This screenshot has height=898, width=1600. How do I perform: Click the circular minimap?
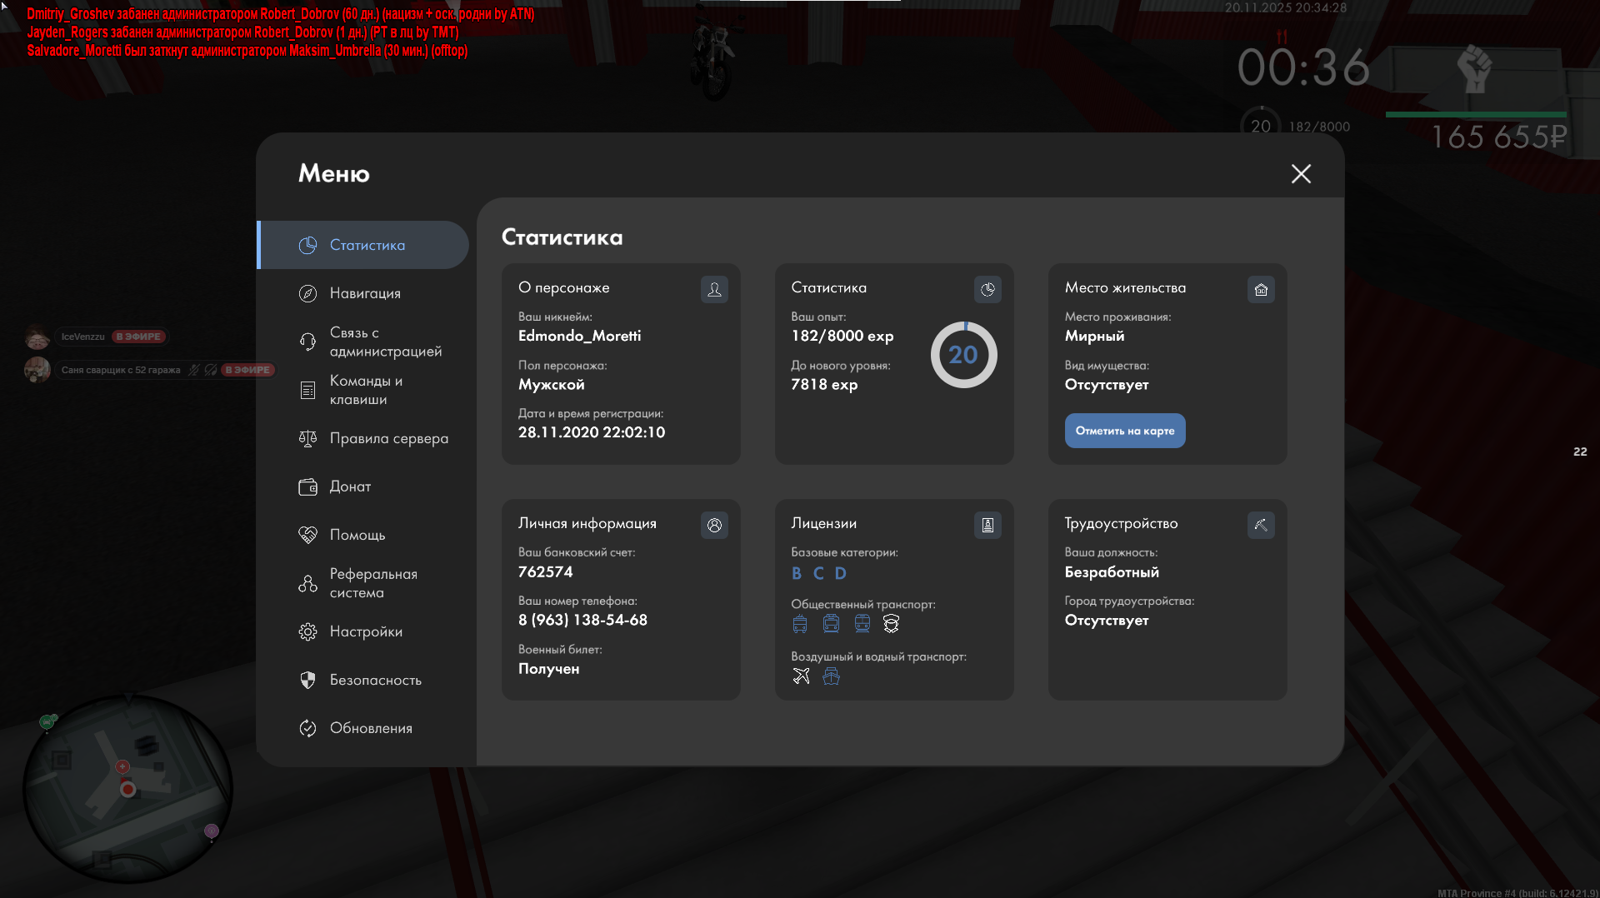pos(127,788)
